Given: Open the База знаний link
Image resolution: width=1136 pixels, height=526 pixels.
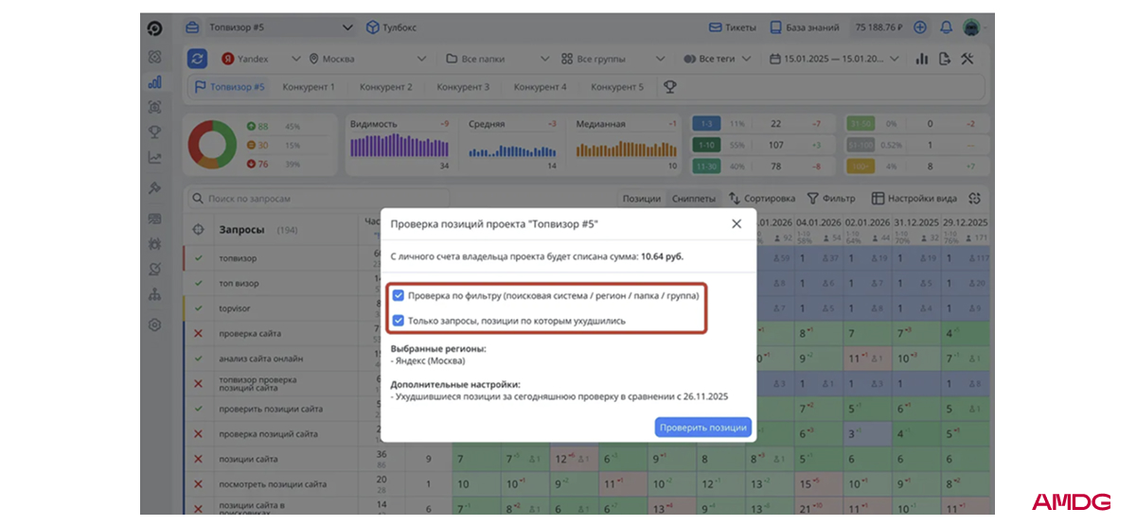Looking at the screenshot, I should [x=806, y=27].
